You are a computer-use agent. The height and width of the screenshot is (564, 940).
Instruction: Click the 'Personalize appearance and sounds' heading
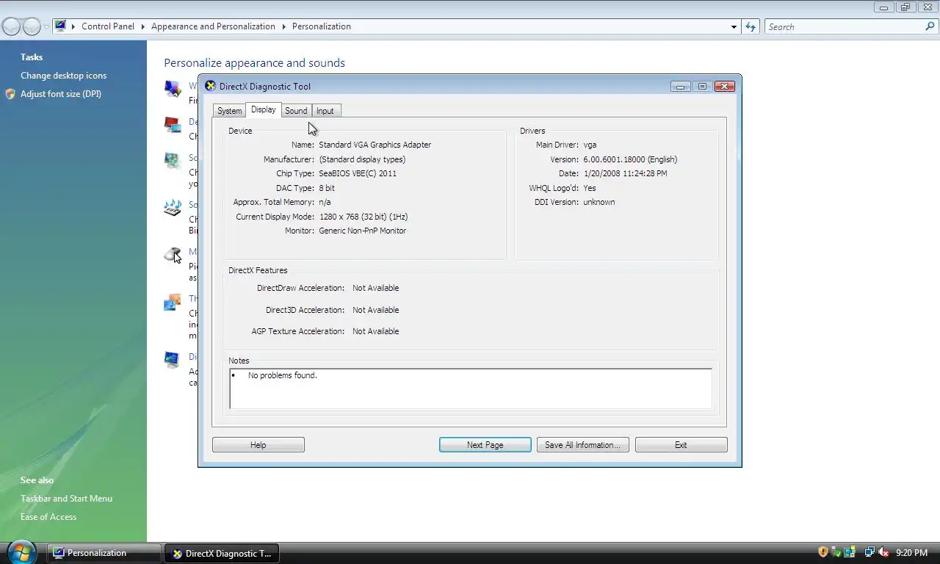tap(254, 63)
